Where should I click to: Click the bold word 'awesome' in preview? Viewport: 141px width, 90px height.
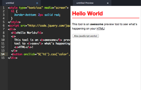[97, 24]
